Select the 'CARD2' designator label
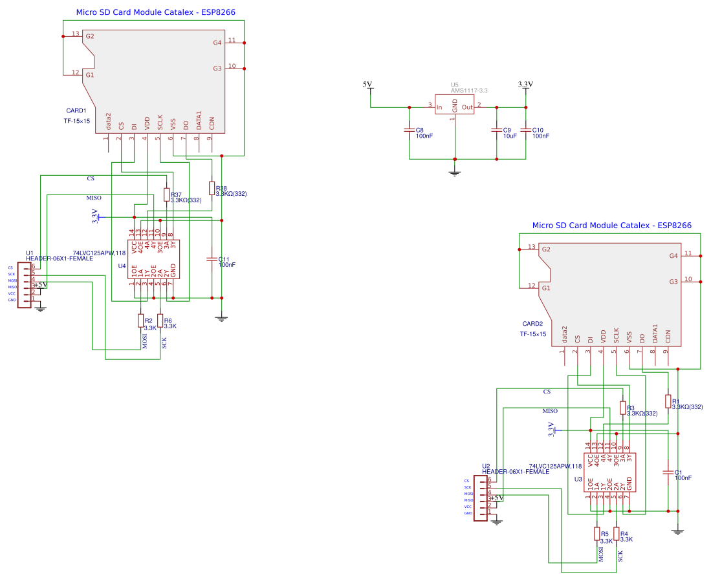Viewport: 711px width, 579px height. [x=532, y=324]
